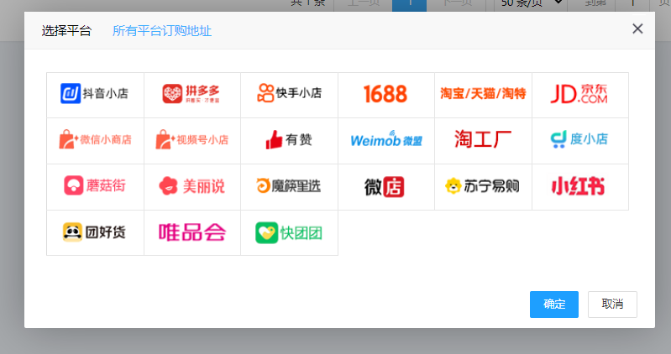
Task: Close the platform selection dialog
Action: click(637, 29)
